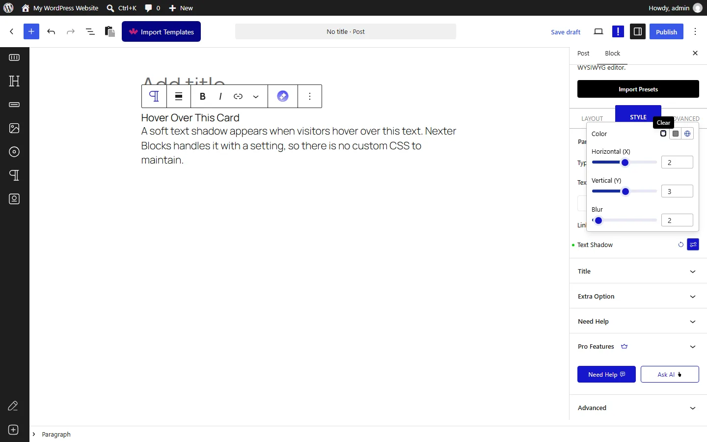
Task: Insert a heading block from the sidebar
Action: point(14,81)
